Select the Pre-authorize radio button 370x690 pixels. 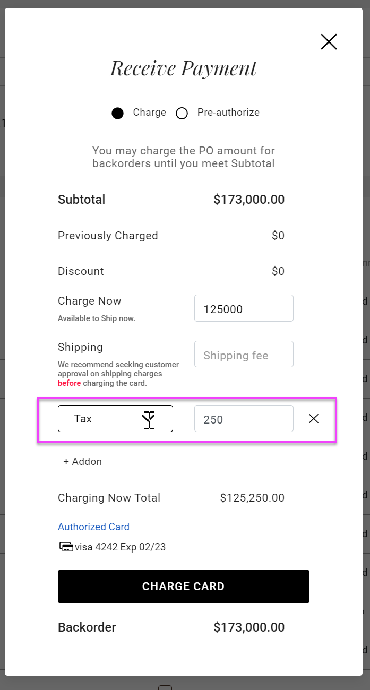pos(182,113)
